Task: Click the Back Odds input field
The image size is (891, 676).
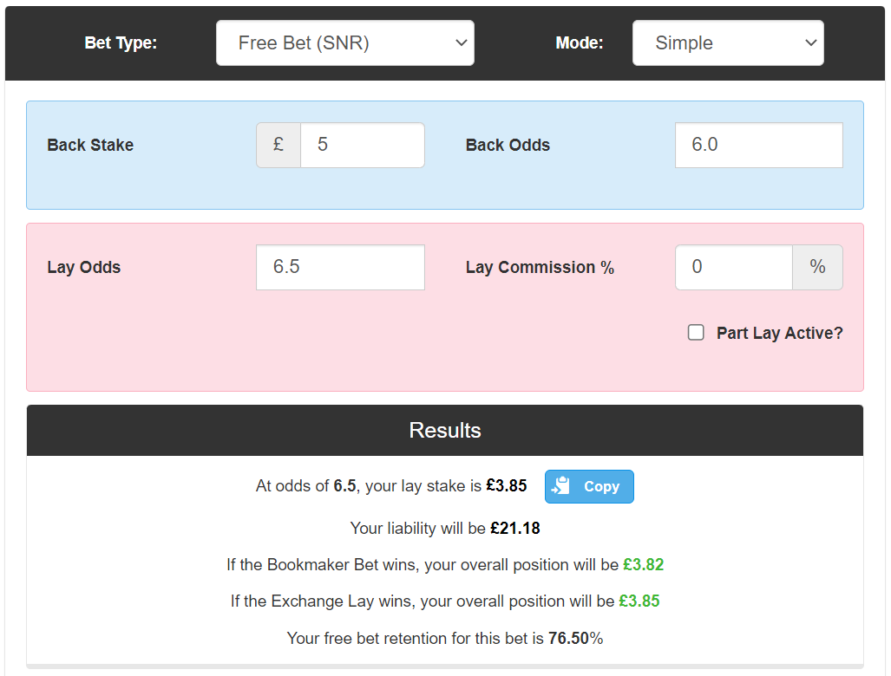Action: pyautogui.click(x=758, y=145)
